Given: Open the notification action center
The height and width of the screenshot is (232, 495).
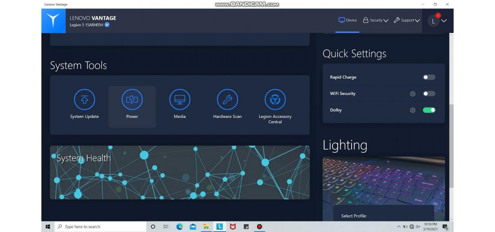Looking at the screenshot, I should pos(445,227).
